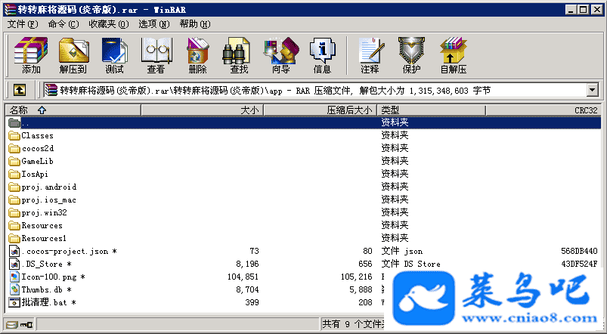The height and width of the screenshot is (334, 607).
Task: Create 自解压 (SFX) archive icon
Action: pyautogui.click(x=453, y=55)
